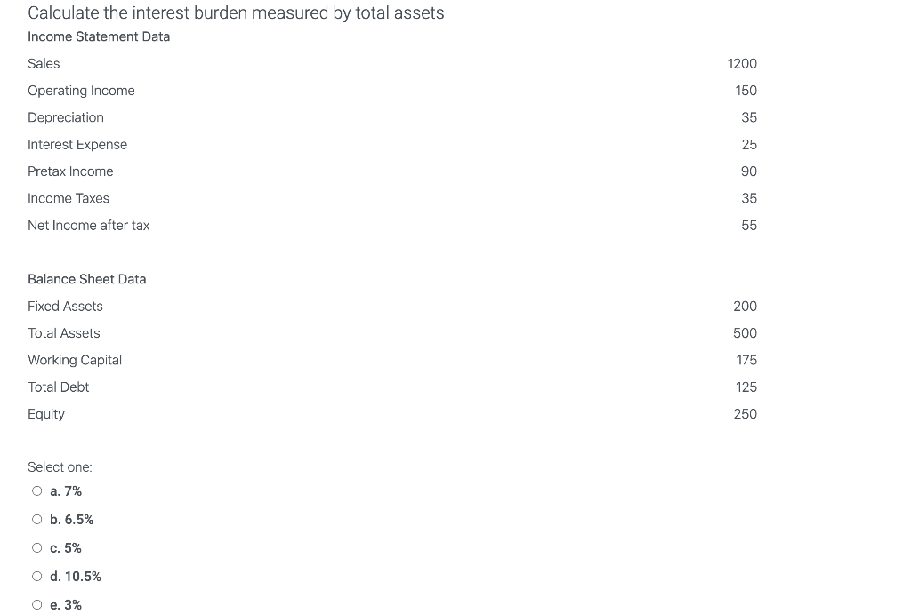
Task: Click the Sales row label
Action: pos(43,63)
